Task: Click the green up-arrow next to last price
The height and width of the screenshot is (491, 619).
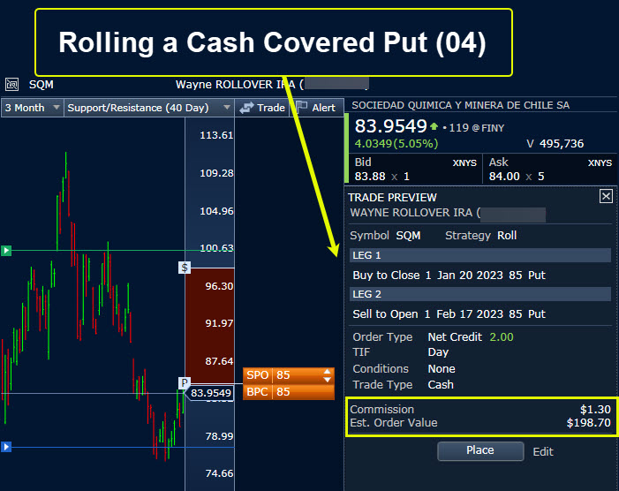Action: coord(434,125)
